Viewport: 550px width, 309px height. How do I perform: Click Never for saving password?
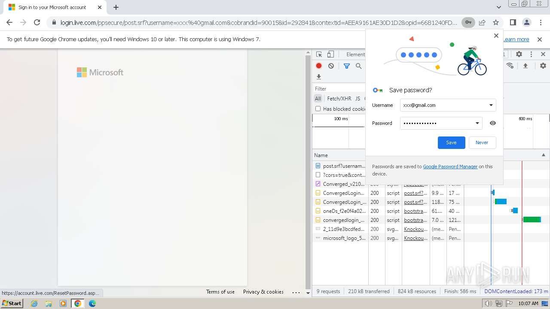482,142
